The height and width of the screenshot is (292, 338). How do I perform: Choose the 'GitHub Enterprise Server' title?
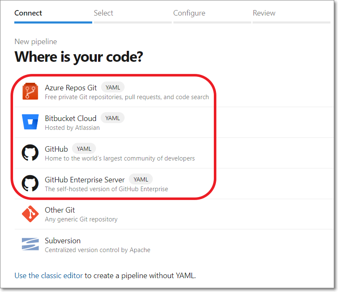[x=85, y=180]
